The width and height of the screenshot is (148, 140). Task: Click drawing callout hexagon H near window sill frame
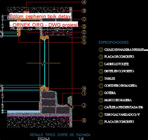click(84, 89)
